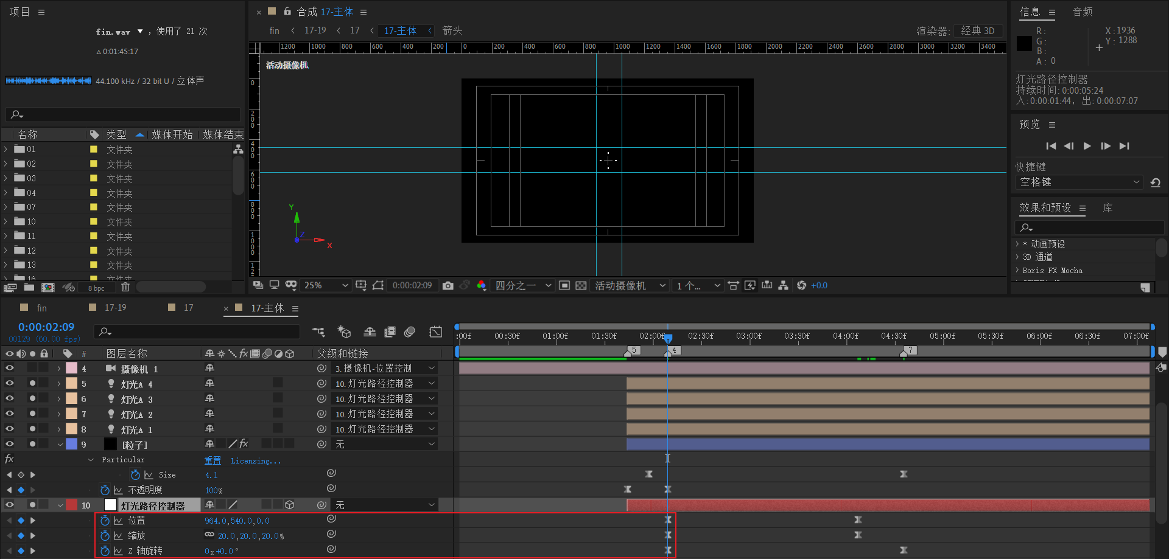Open the 25% magnification dropdown
The width and height of the screenshot is (1169, 559).
click(326, 285)
